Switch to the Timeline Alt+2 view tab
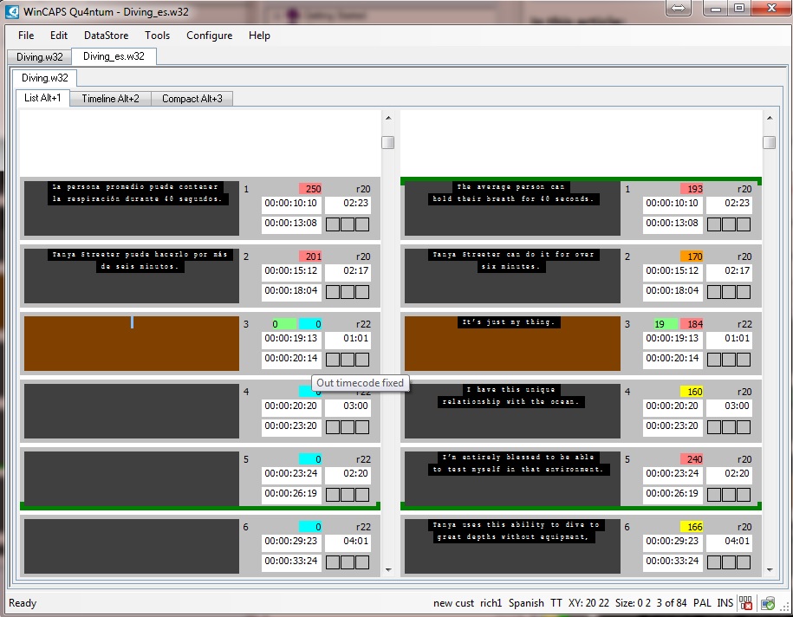The height and width of the screenshot is (617, 793). (x=110, y=99)
